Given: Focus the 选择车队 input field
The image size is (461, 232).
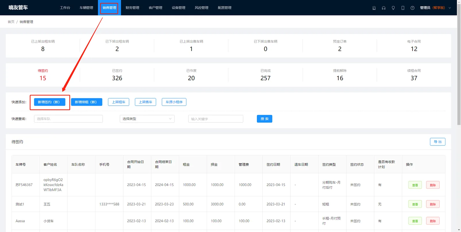Looking at the screenshot, I should [68, 119].
